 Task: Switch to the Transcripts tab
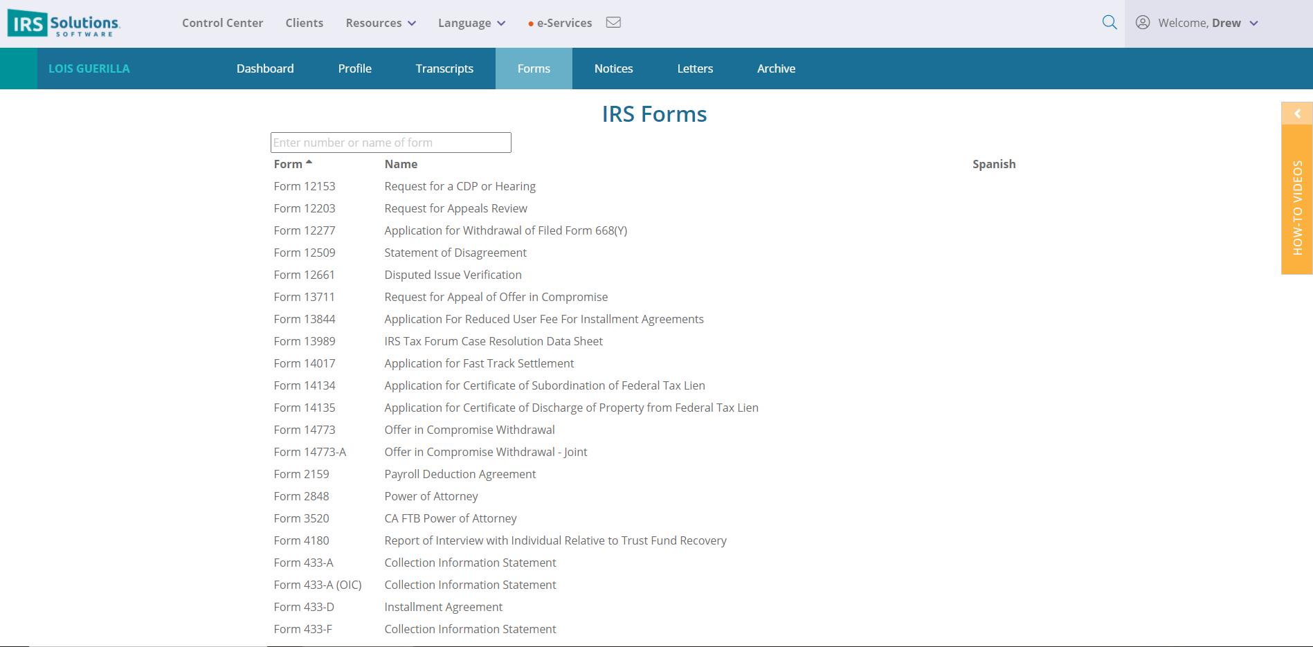(444, 68)
